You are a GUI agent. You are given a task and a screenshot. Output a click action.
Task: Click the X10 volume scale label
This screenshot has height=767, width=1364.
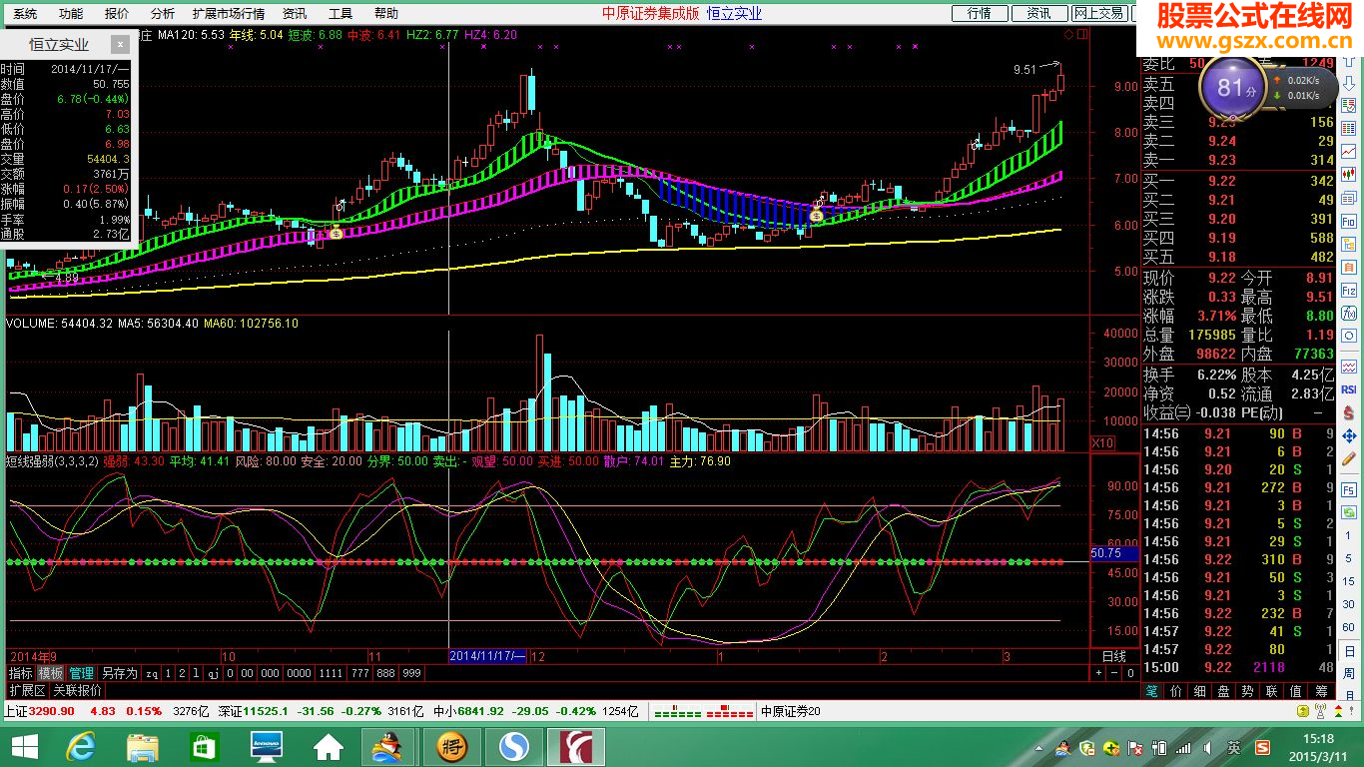click(1103, 442)
